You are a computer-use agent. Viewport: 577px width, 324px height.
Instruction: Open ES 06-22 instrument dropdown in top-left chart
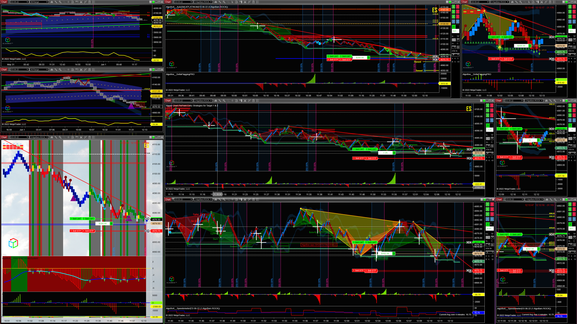pos(19,2)
